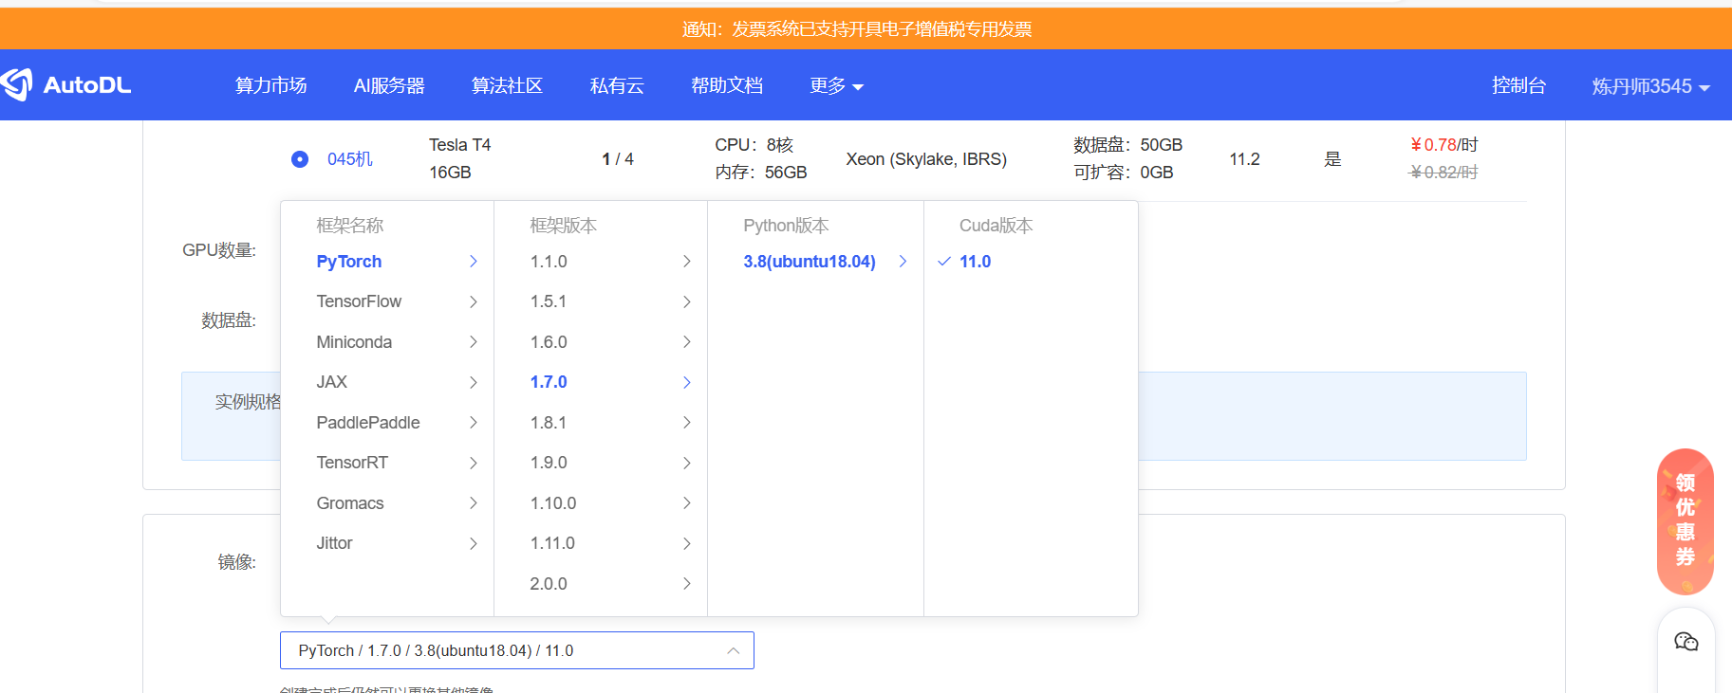Open 算力市场 in the navigation bar
The width and height of the screenshot is (1732, 693).
[x=270, y=85]
